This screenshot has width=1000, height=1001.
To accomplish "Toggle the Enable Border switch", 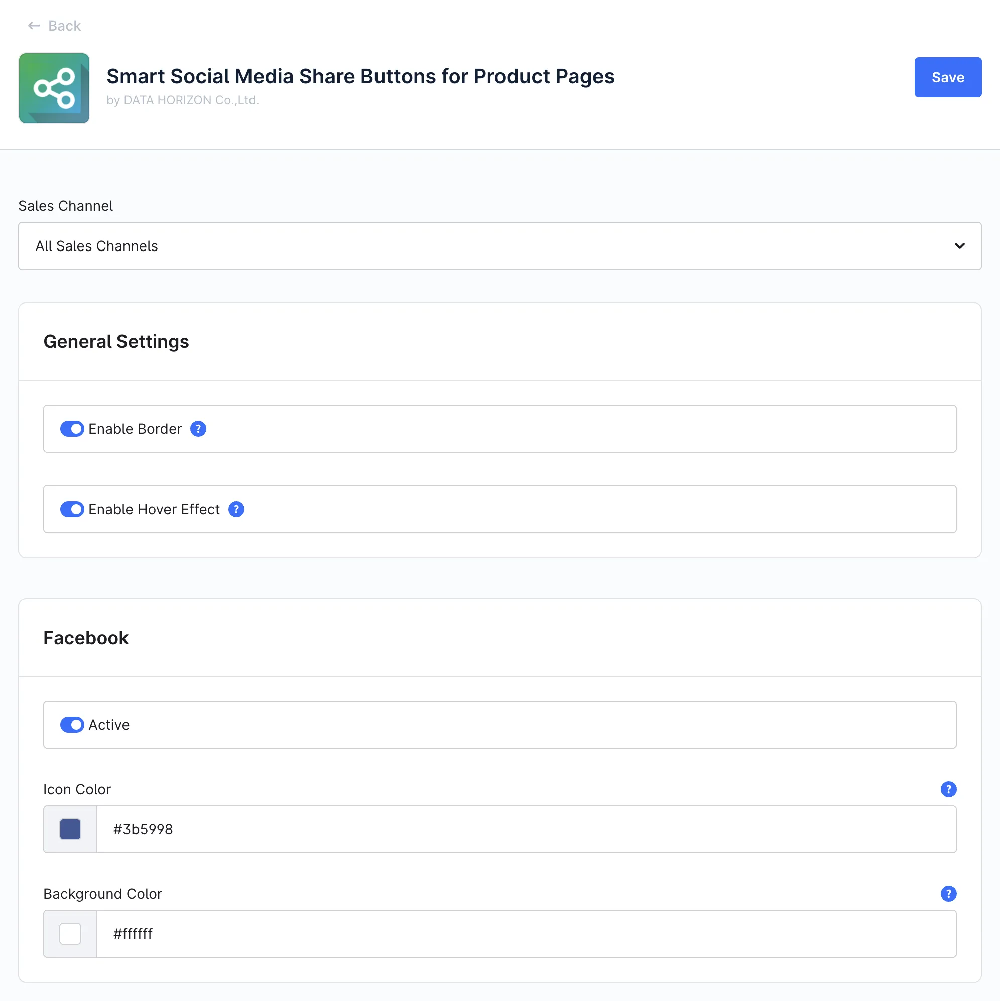I will (72, 429).
